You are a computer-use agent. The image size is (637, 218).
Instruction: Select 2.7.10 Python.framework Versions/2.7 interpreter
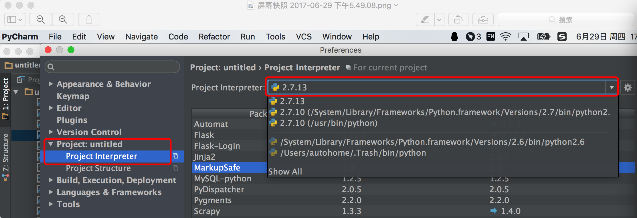443,112
